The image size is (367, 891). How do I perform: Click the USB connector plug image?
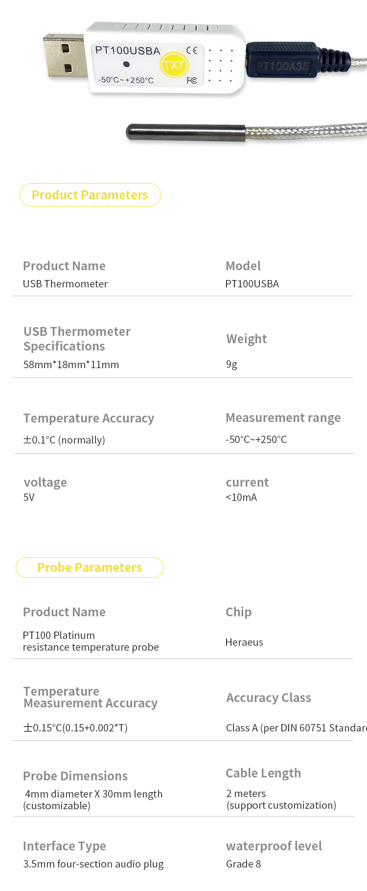coord(64,57)
